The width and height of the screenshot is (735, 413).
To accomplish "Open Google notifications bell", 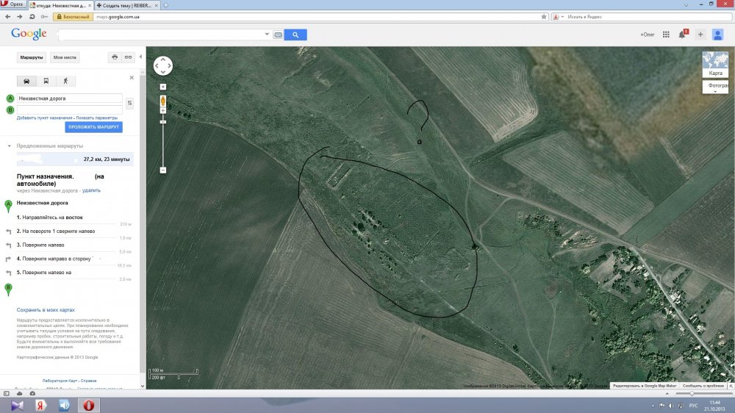I will (x=682, y=35).
